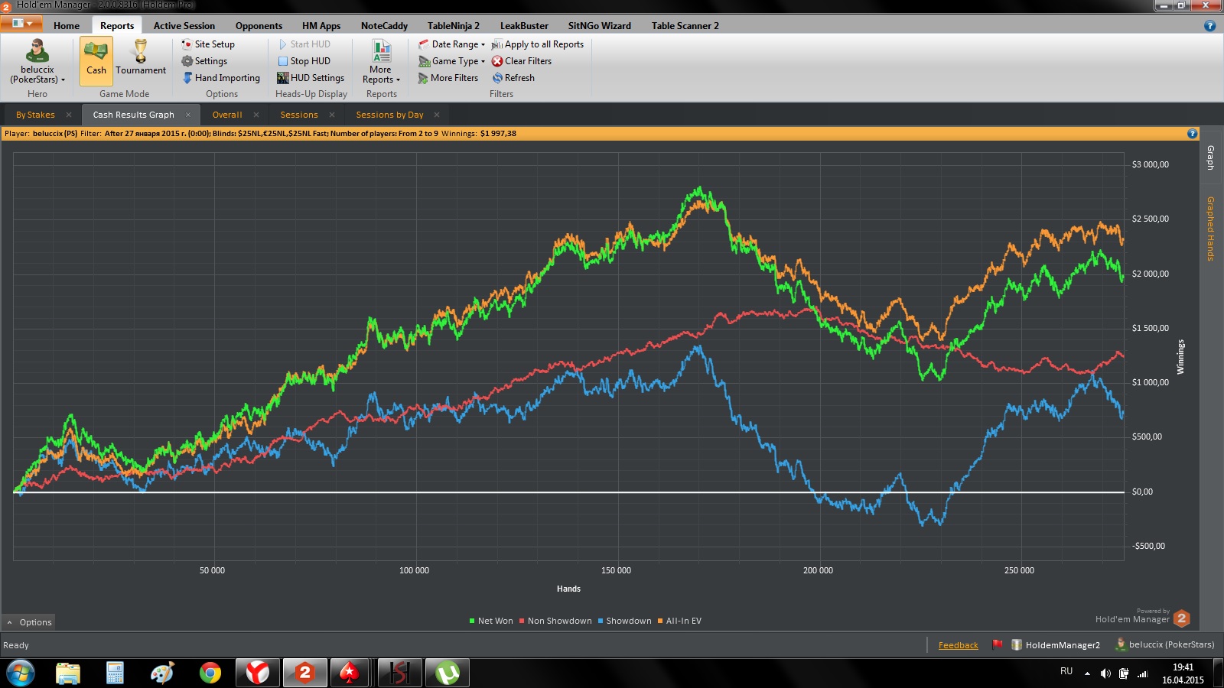The height and width of the screenshot is (688, 1224).
Task: Open Site Setup options
Action: point(208,44)
